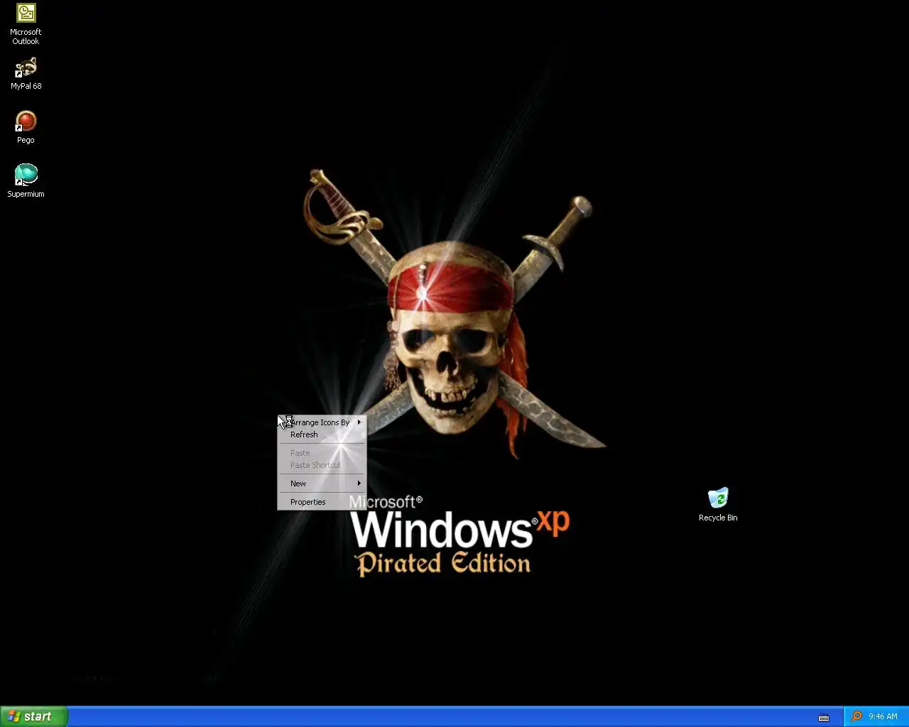The width and height of the screenshot is (909, 727).
Task: Select the Pego desktop shortcut
Action: 26,128
